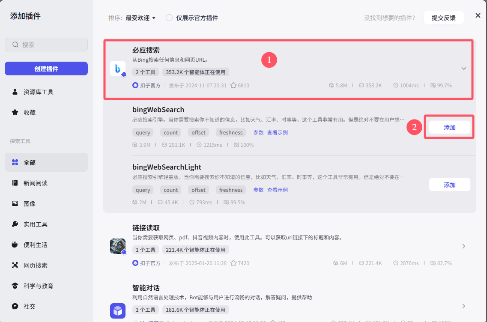The height and width of the screenshot is (322, 487).
Task: Click the bot usage icon beside 353.2K
Action: click(361, 85)
